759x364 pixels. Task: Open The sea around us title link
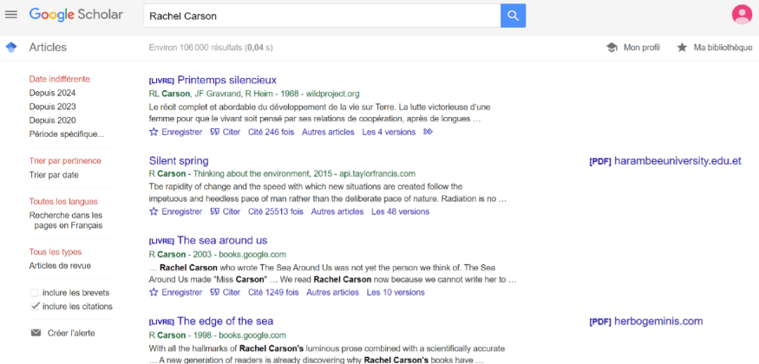click(221, 240)
